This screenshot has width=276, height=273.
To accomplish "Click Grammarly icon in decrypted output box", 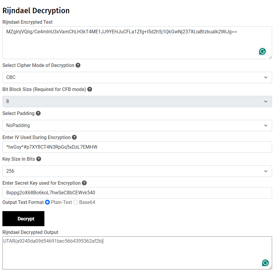I will pyautogui.click(x=265, y=263).
